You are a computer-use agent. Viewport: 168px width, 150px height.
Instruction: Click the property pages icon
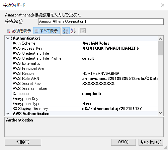point(83,31)
